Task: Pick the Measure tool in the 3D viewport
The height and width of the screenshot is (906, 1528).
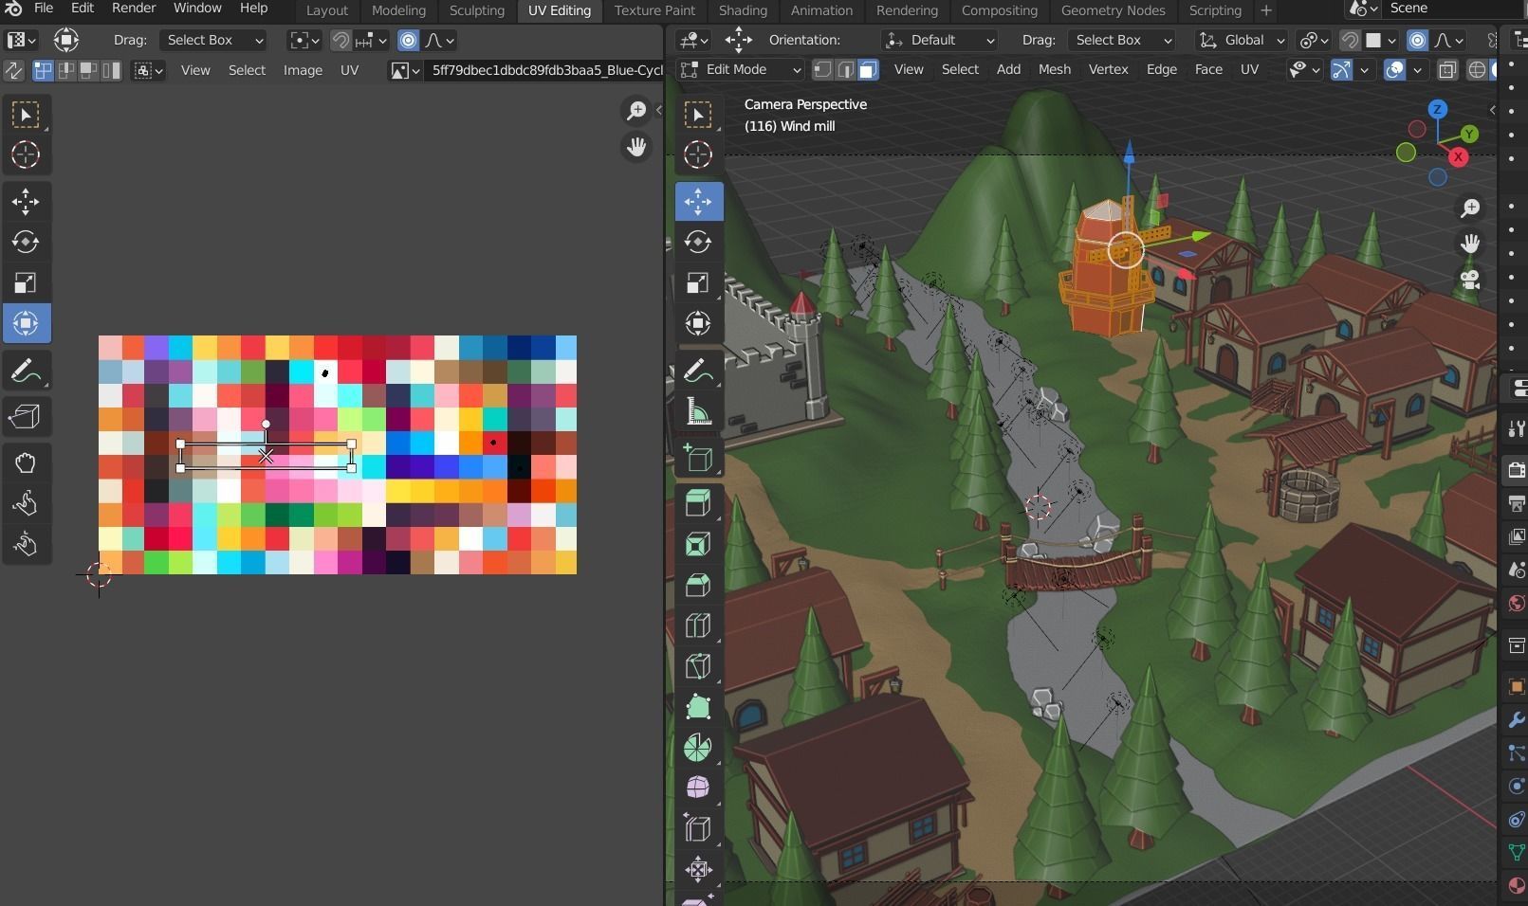Action: (x=698, y=412)
